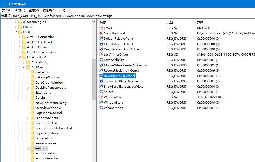Select the Recent Geodatabase List key

(54, 128)
